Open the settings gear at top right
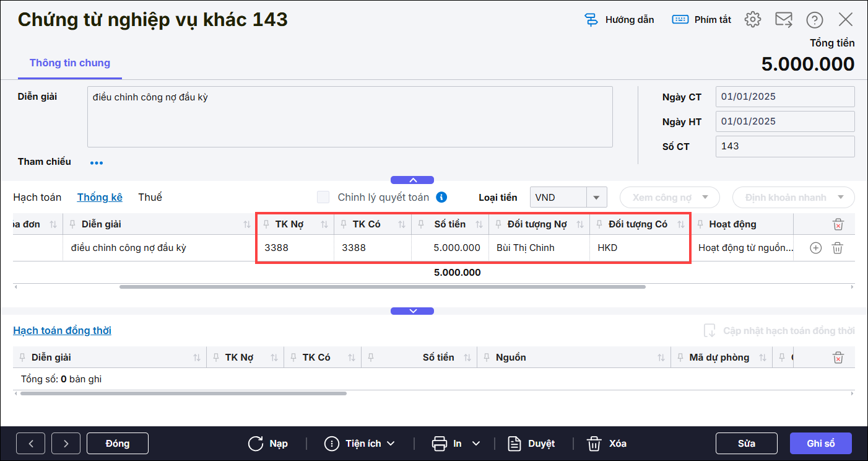 [x=752, y=19]
